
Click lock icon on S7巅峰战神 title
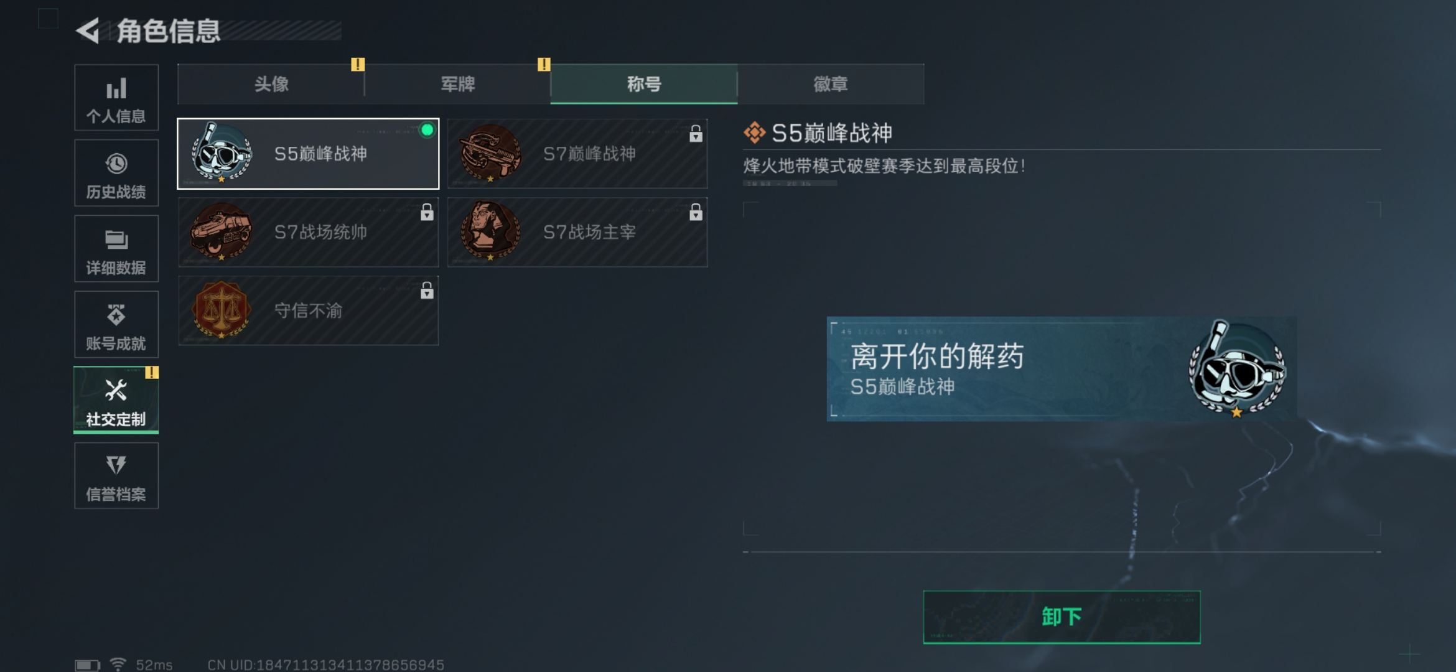[x=696, y=133]
